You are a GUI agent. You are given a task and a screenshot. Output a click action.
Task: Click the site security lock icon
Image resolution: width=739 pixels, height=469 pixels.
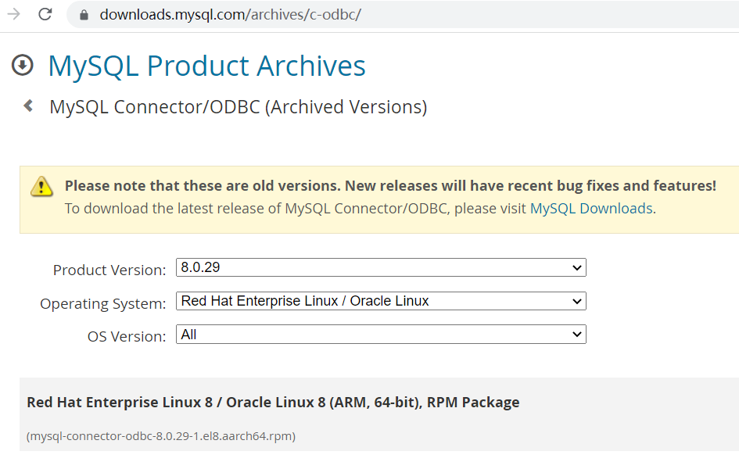coord(84,15)
